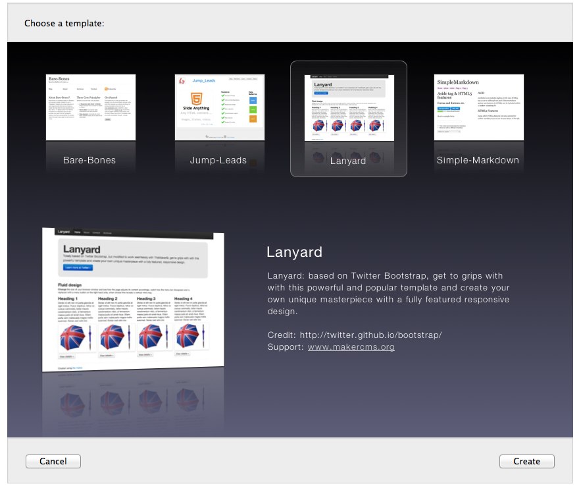
Task: Click the Simple-Markdown label text
Action: 478,160
